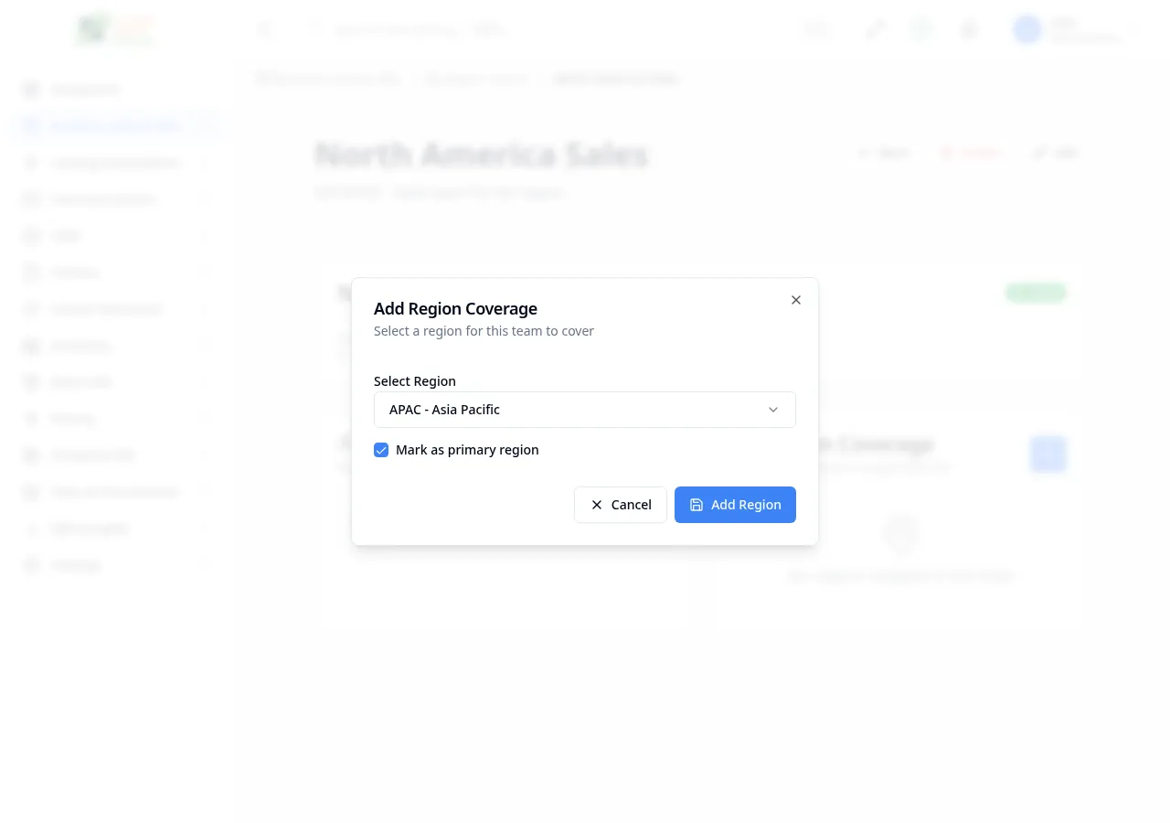Close the Add Region Coverage dialog
Image resolution: width=1170 pixels, height=823 pixels.
[x=795, y=300]
